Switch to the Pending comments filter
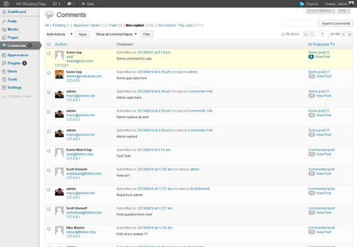The height and width of the screenshot is (247, 357). [59, 25]
